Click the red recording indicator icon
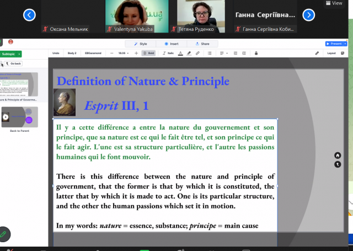This screenshot has height=251, width=353. pyautogui.click(x=10, y=41)
